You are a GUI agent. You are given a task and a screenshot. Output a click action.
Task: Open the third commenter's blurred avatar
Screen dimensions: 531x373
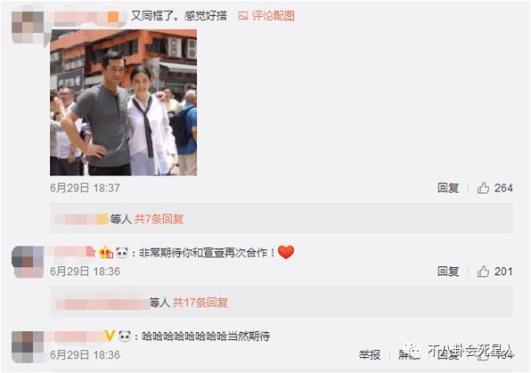28,347
